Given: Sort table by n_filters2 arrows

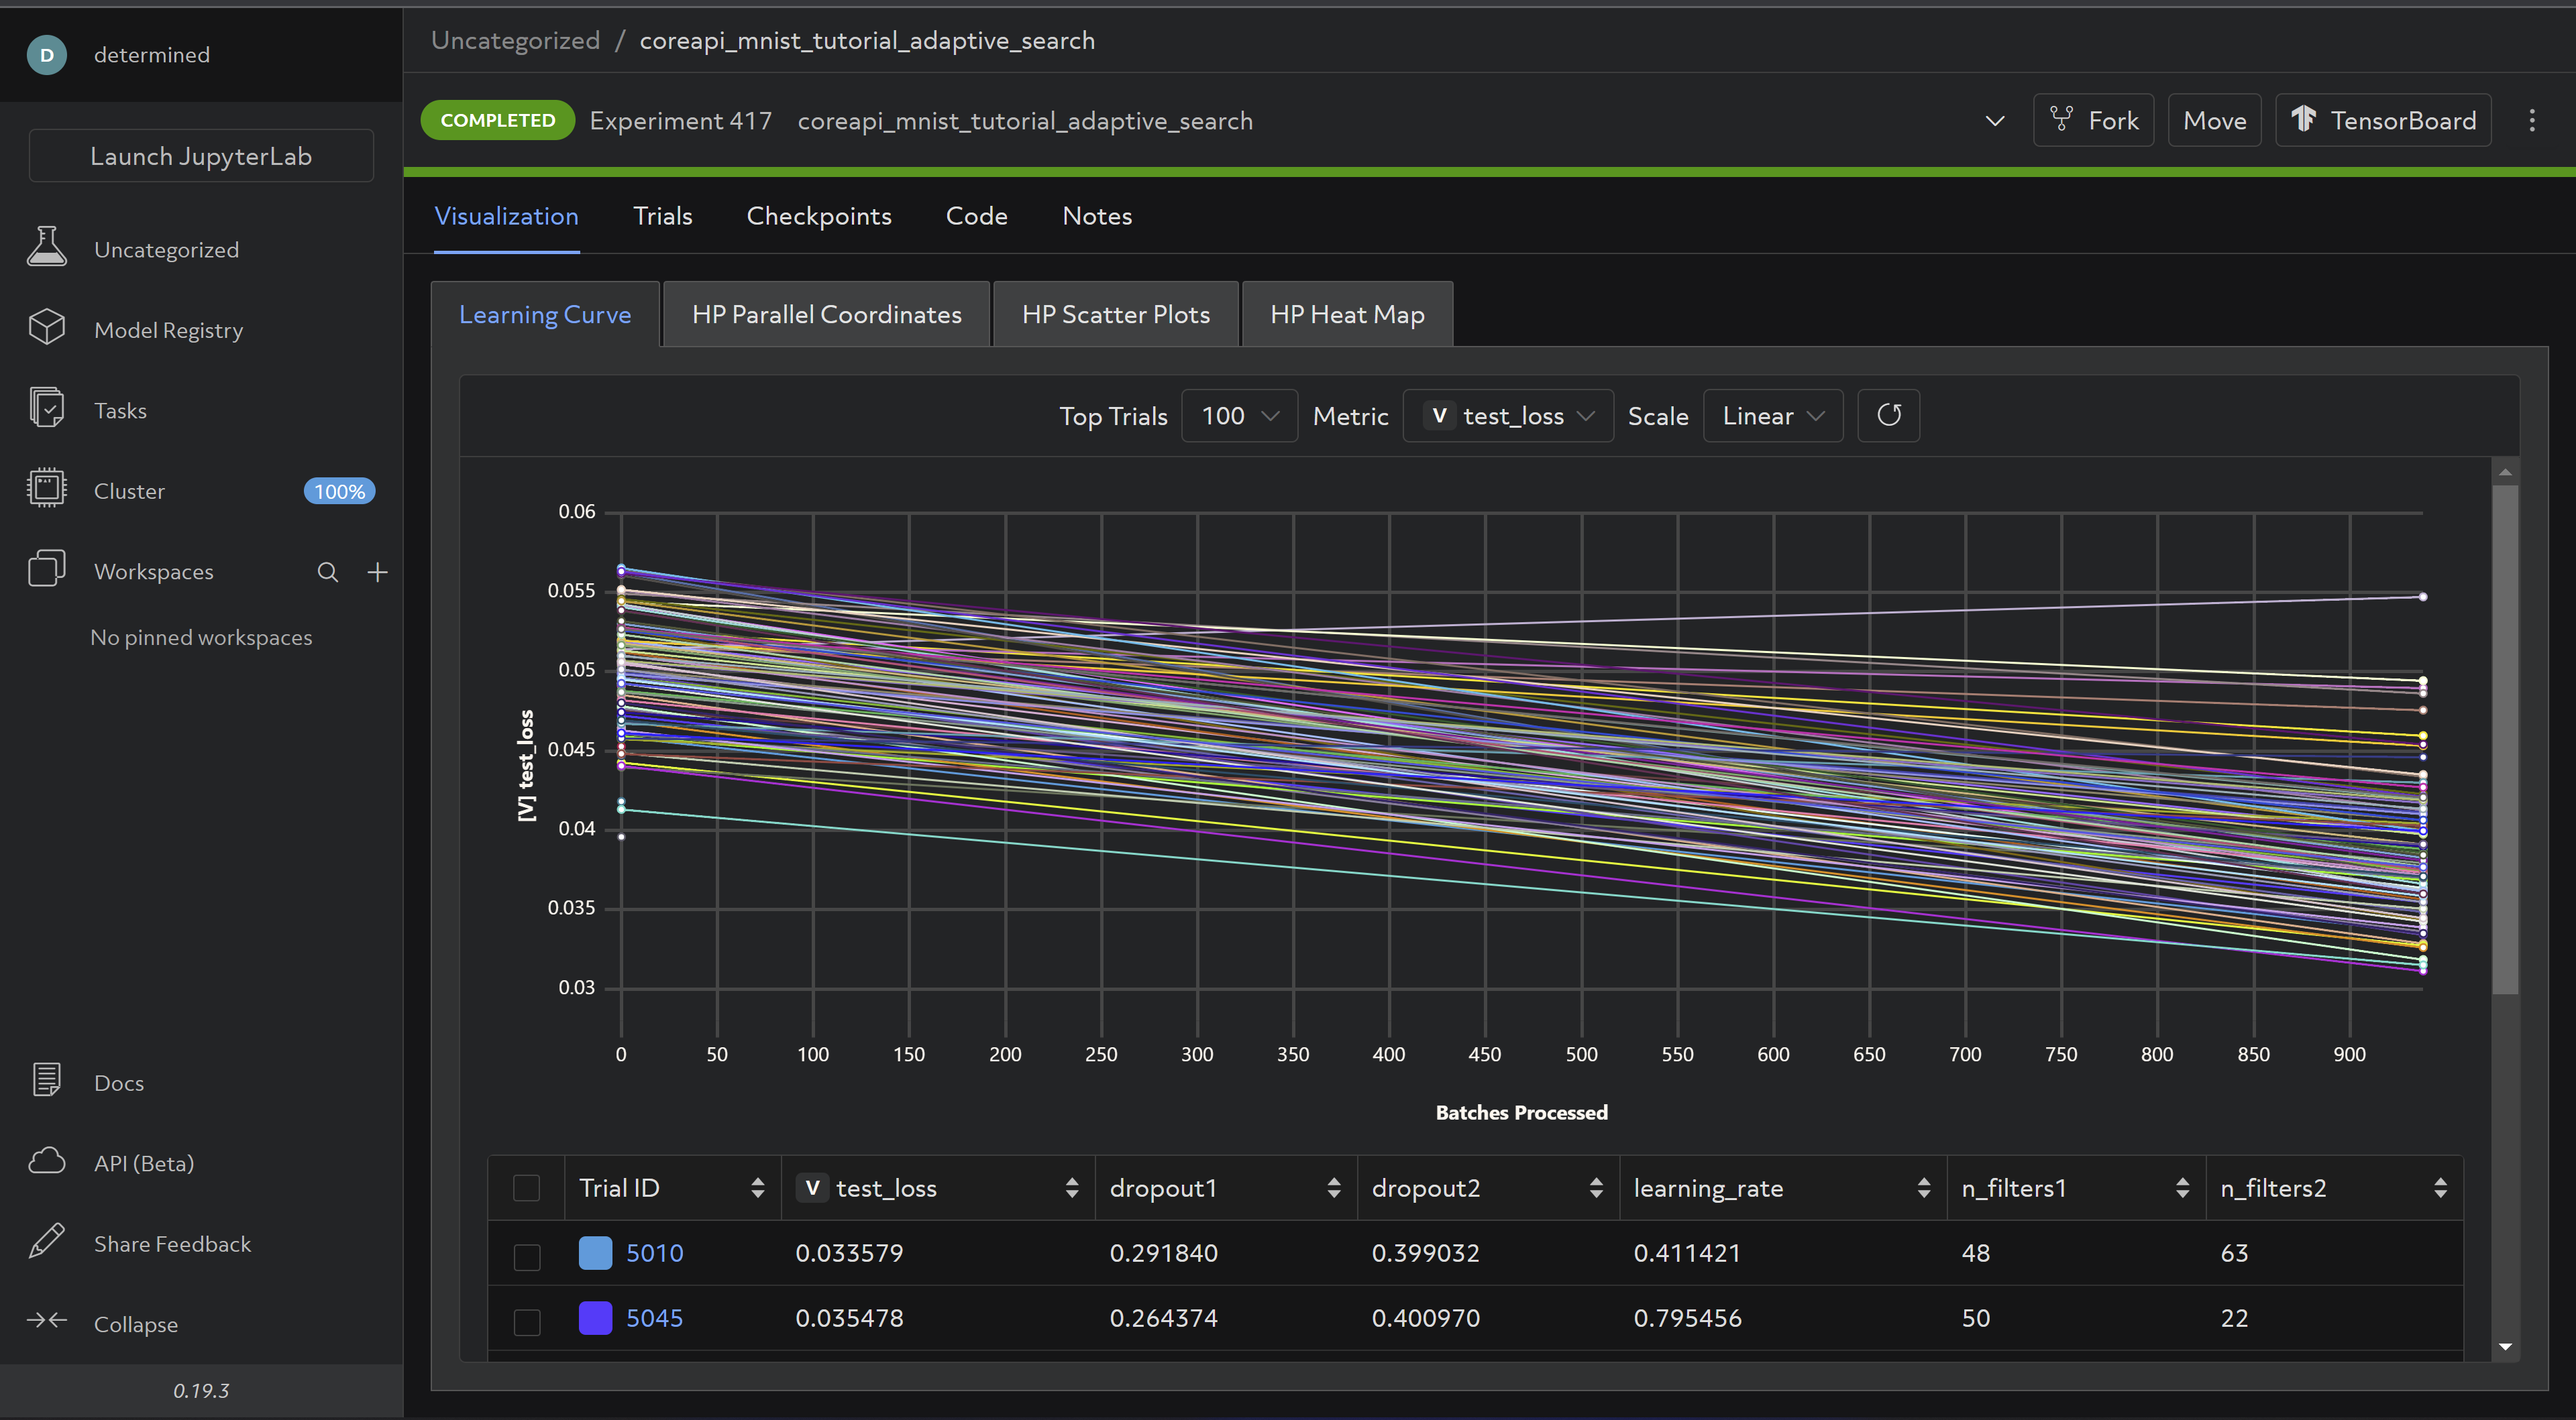Looking at the screenshot, I should pyautogui.click(x=2440, y=1188).
